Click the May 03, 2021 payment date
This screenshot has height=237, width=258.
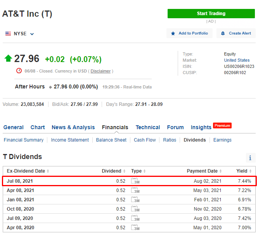click(207, 190)
